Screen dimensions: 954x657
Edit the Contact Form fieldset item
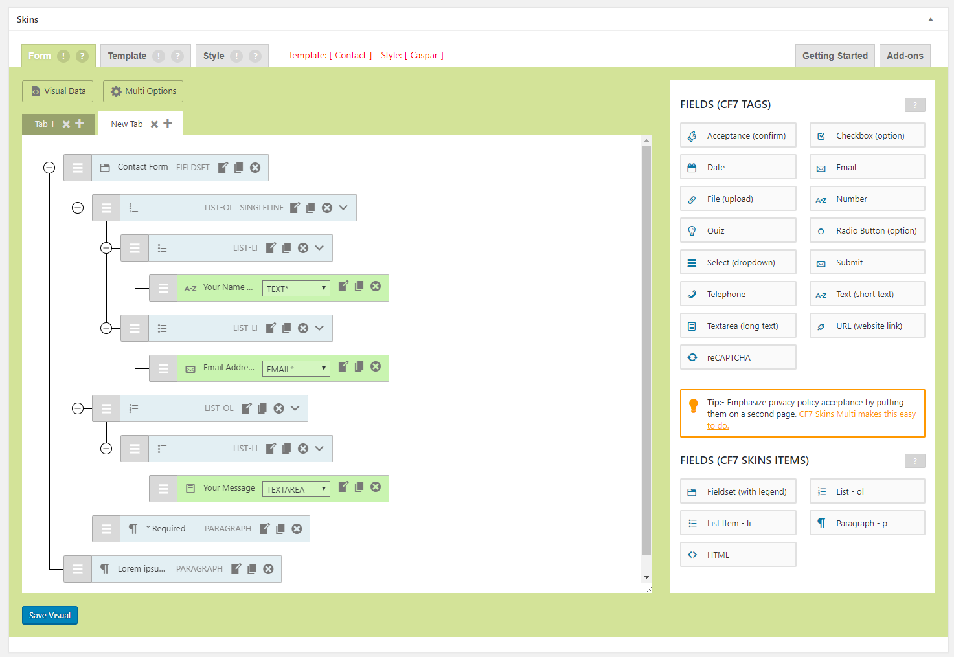coord(223,168)
